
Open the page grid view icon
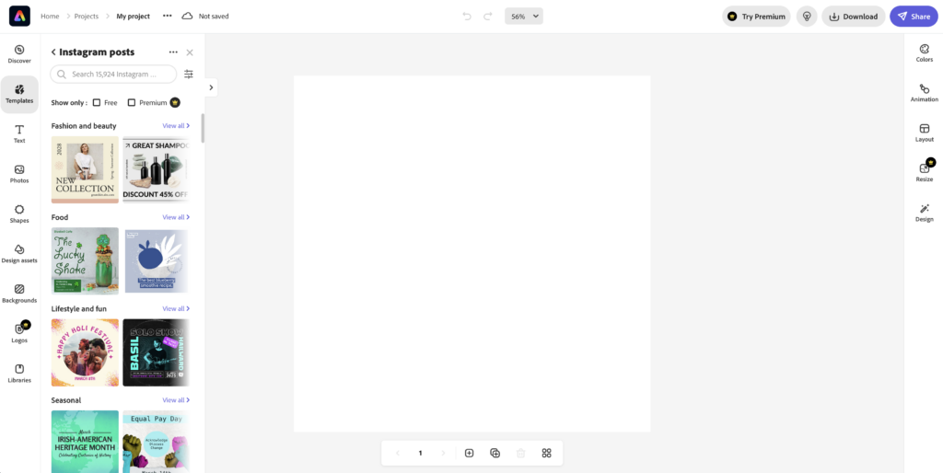pos(546,453)
